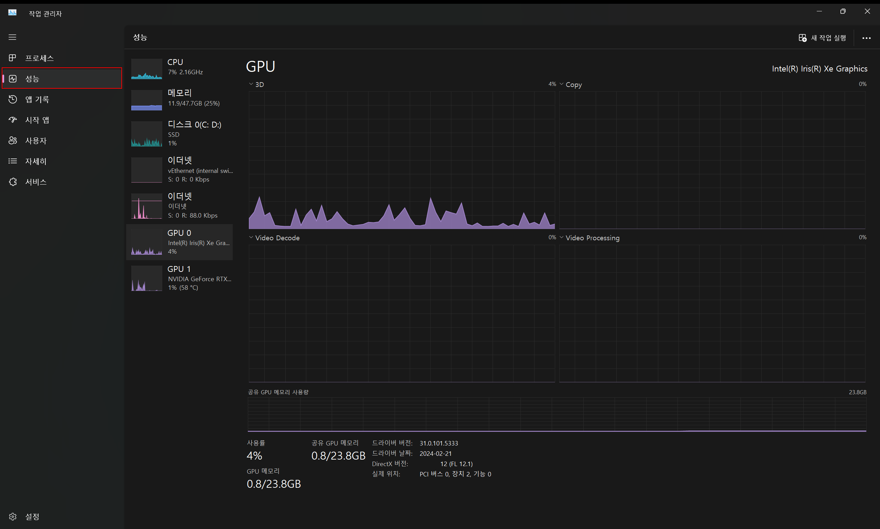Viewport: 880px width, 529px height.
Task: Toggle the hamburger navigation menu
Action: tap(12, 37)
